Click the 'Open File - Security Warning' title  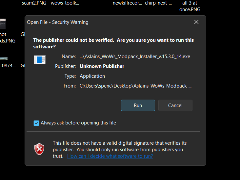58,22
